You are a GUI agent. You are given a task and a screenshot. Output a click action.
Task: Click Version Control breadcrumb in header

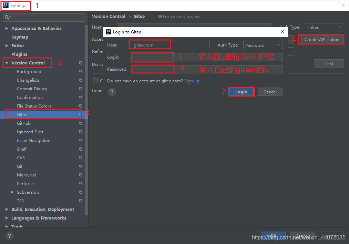click(x=109, y=17)
